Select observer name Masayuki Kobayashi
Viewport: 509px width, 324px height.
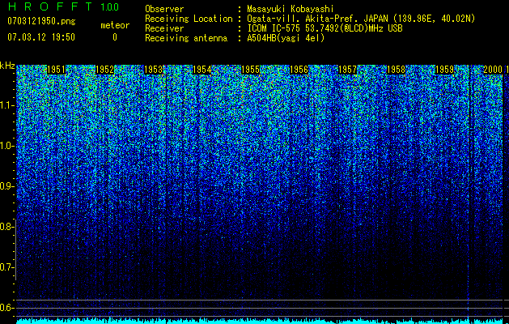tap(291, 9)
